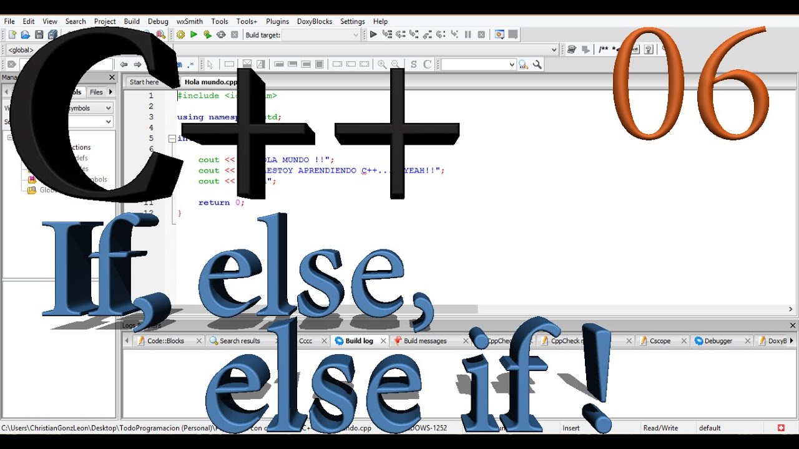Screen dimensions: 799x449
Task: Click the 'return 0;' code line
Action: tap(222, 202)
